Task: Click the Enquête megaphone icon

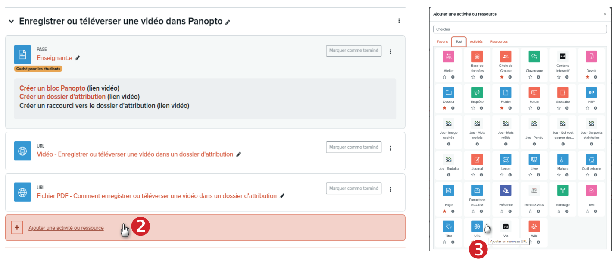Action: (x=477, y=93)
